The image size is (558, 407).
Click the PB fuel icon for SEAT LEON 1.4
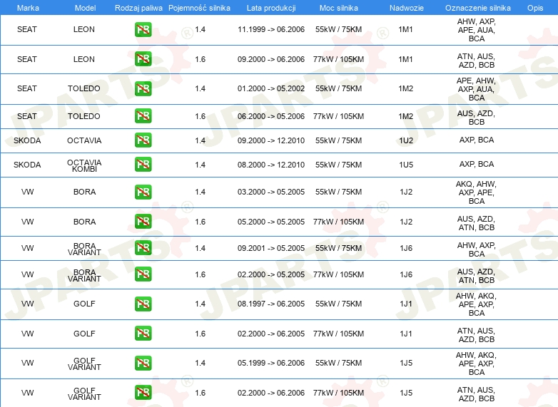143,29
